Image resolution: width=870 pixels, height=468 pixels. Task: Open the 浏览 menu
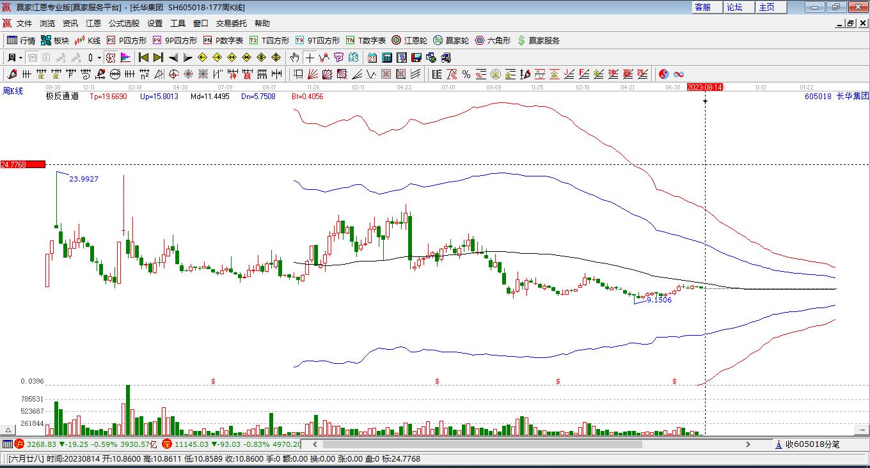coord(47,23)
